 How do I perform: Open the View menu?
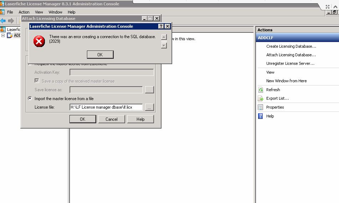pos(39,12)
